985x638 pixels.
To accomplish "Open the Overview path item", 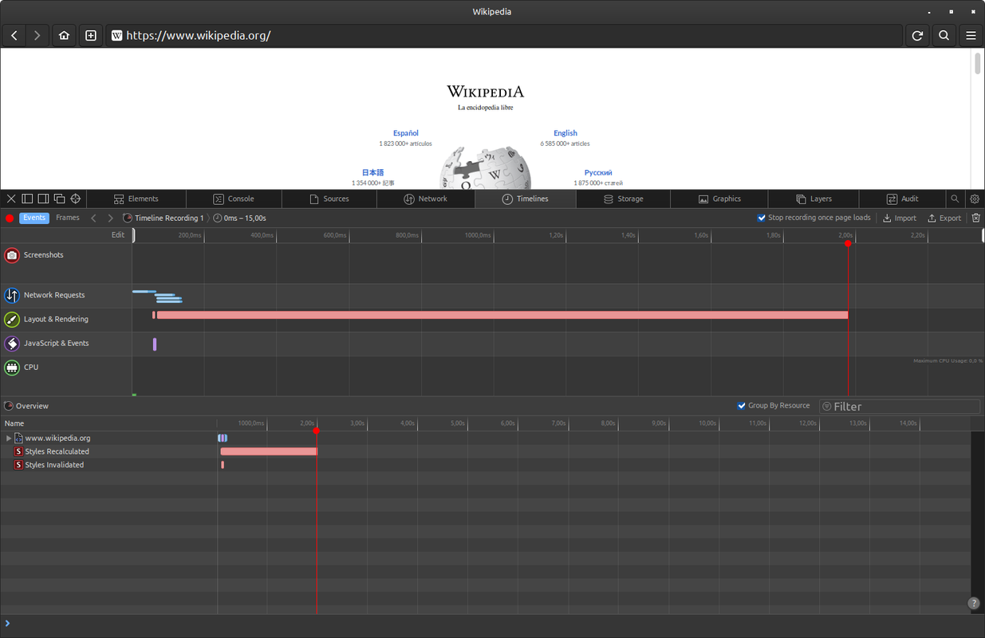I will pyautogui.click(x=26, y=406).
